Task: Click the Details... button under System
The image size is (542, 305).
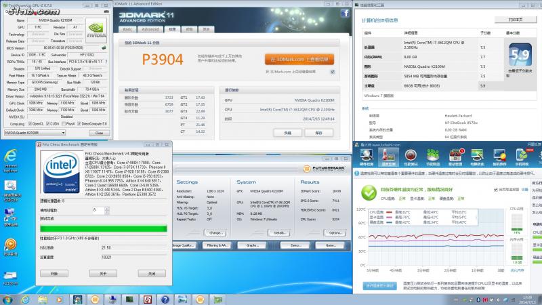Action: click(x=279, y=233)
